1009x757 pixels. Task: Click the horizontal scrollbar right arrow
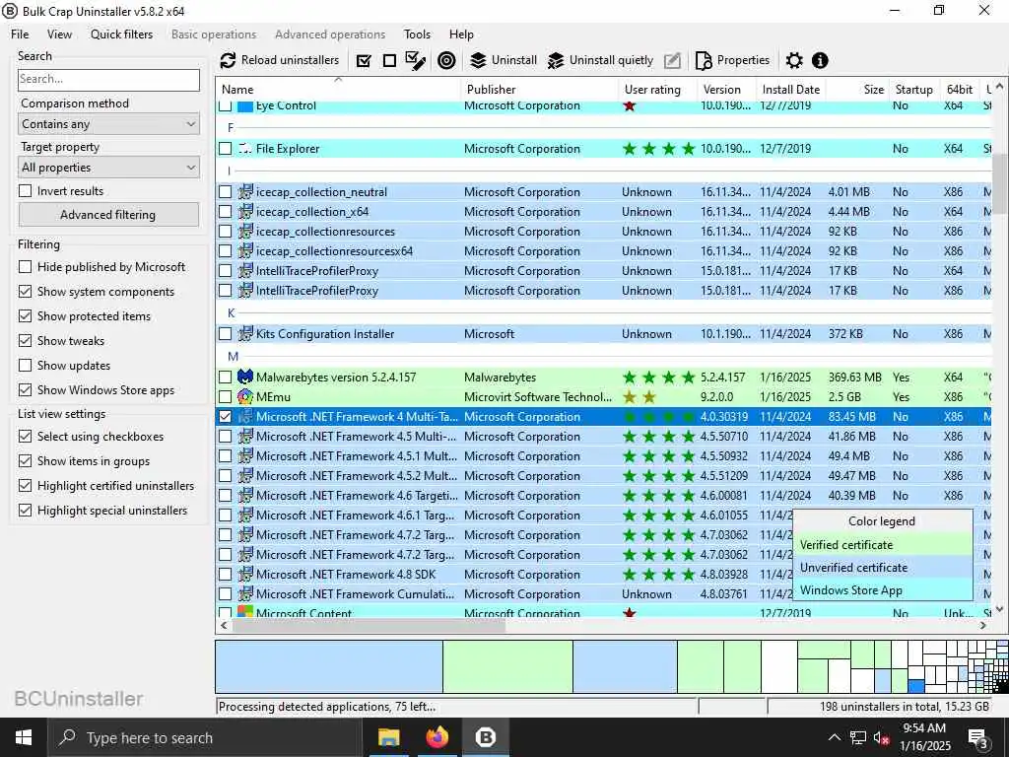(x=983, y=625)
